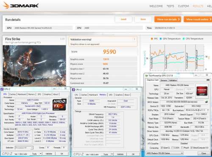Open the About tab in the Memory-tab CPU-Z window
212x157 pixels.
tap(127, 95)
